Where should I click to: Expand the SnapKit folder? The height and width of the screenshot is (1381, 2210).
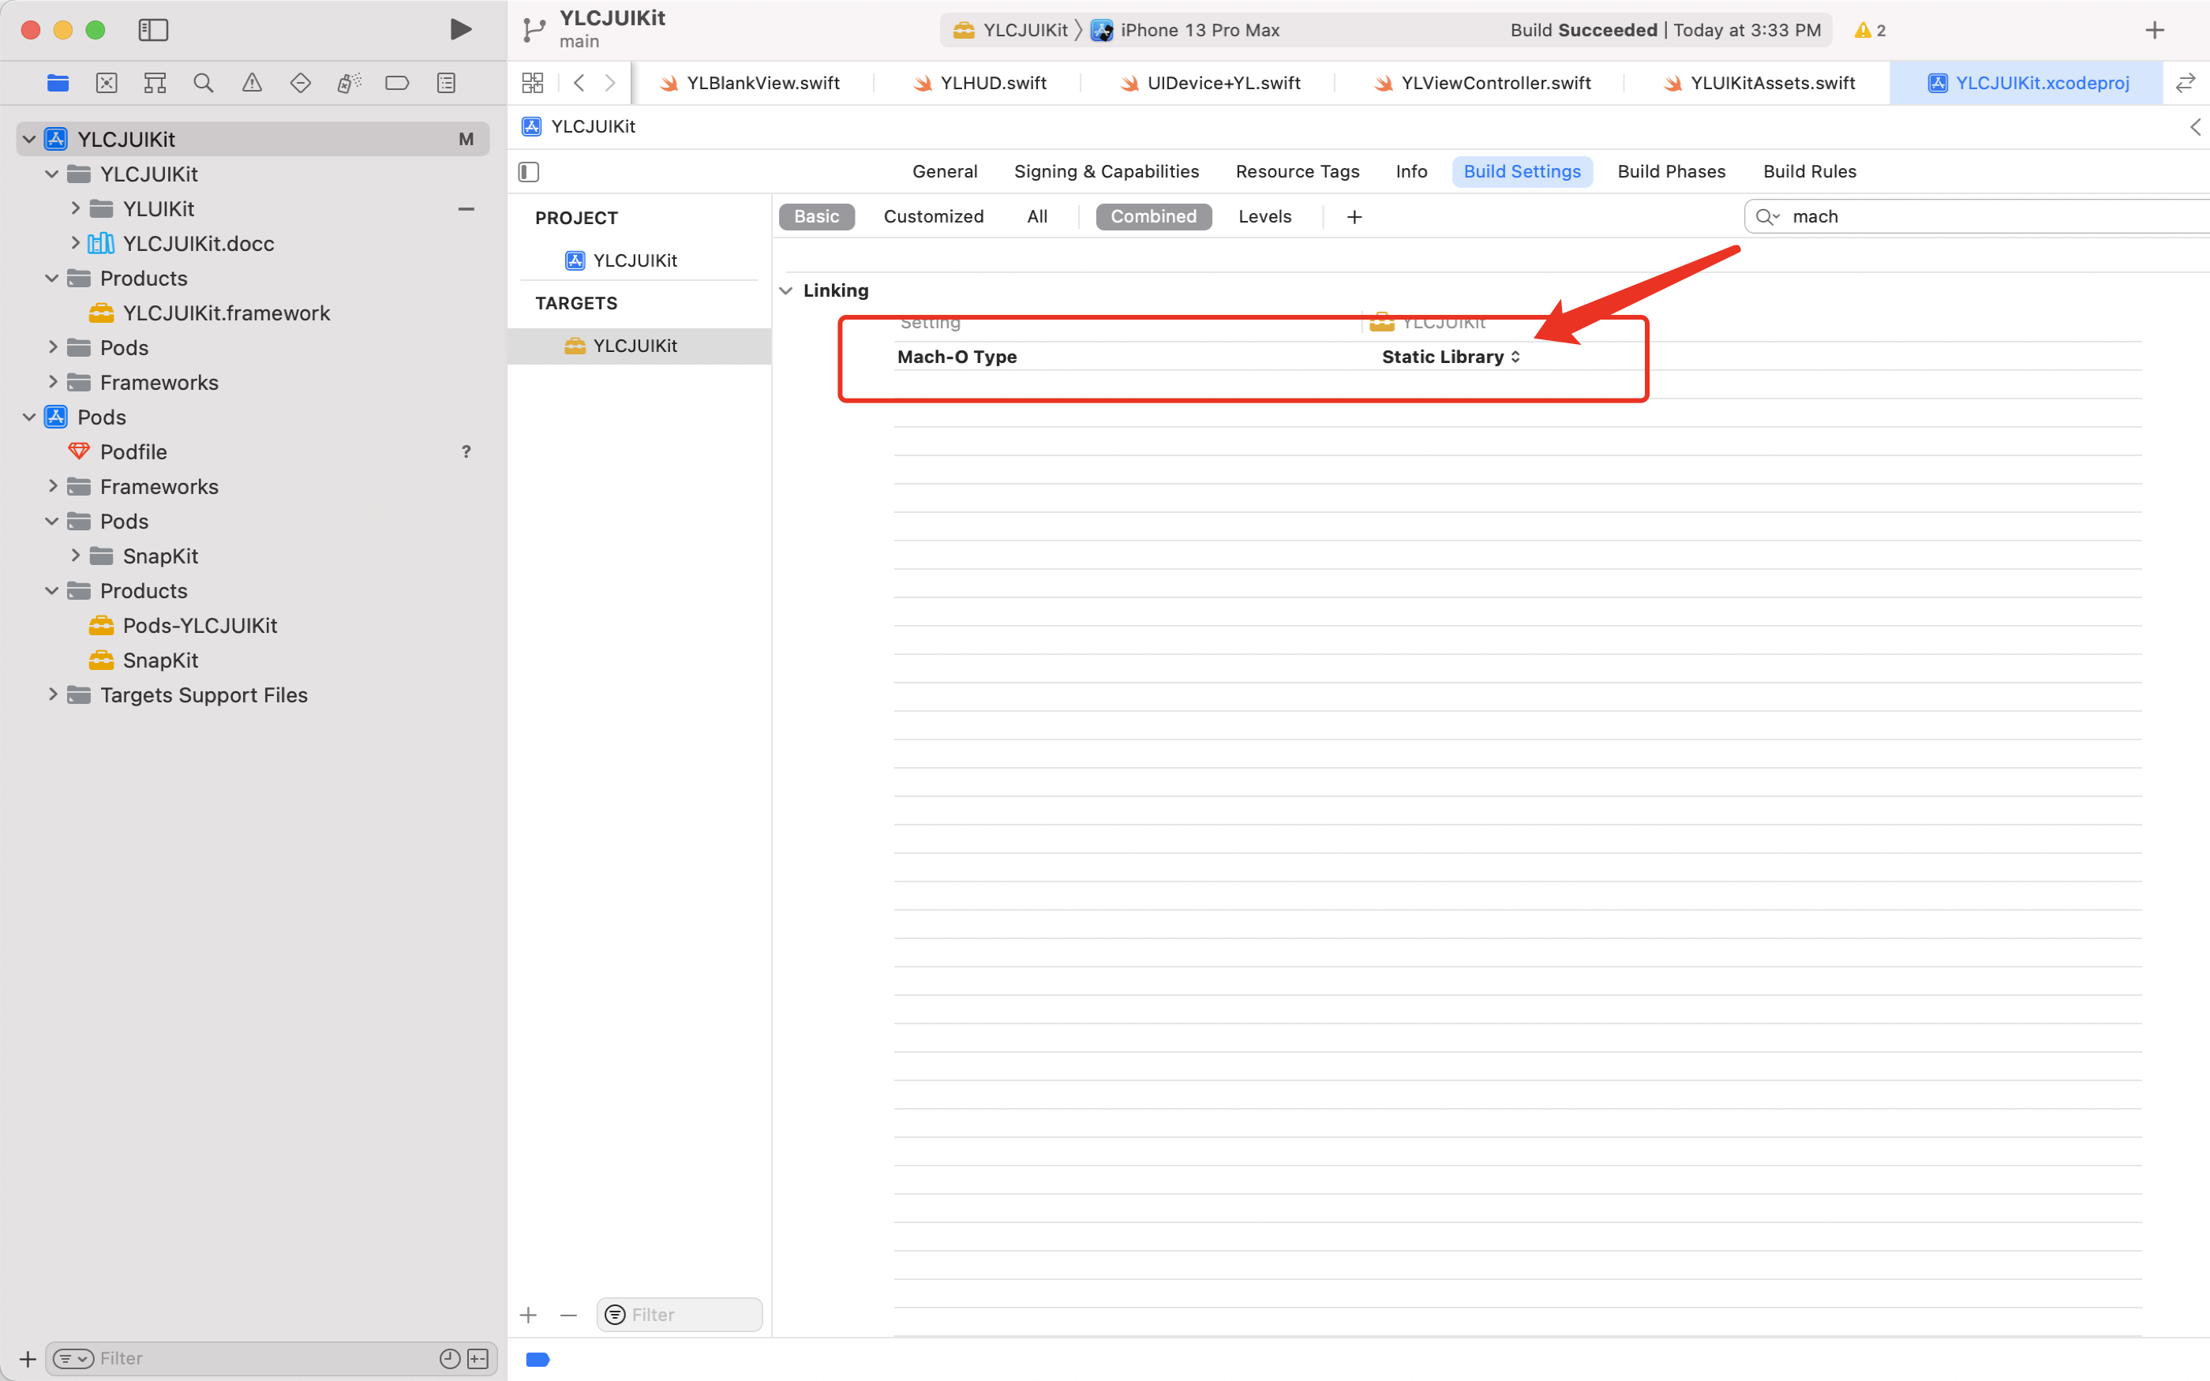click(x=76, y=556)
